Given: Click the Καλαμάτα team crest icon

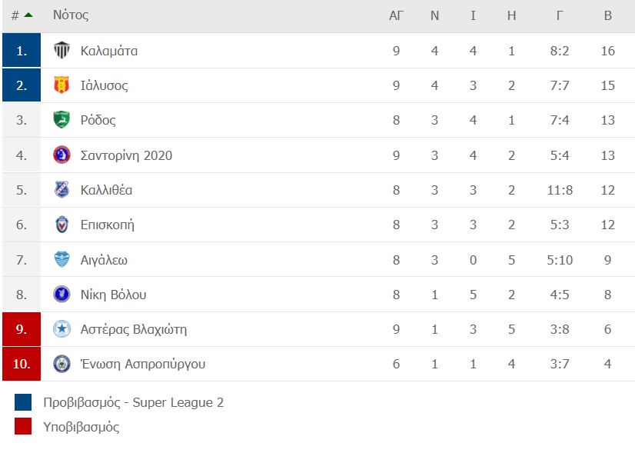Looking at the screenshot, I should pyautogui.click(x=62, y=50).
